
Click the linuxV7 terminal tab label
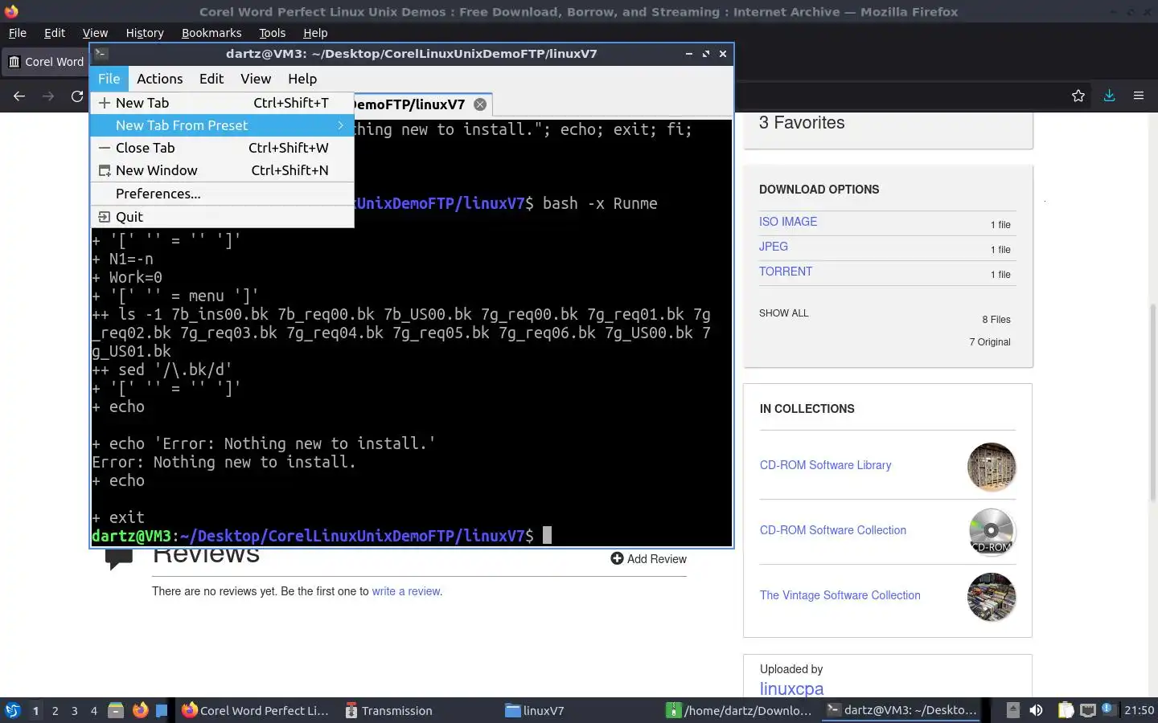click(409, 104)
